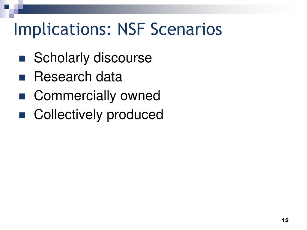This screenshot has height=230, width=307.
Task: Select the word data
Action: pyautogui.click(x=109, y=76)
